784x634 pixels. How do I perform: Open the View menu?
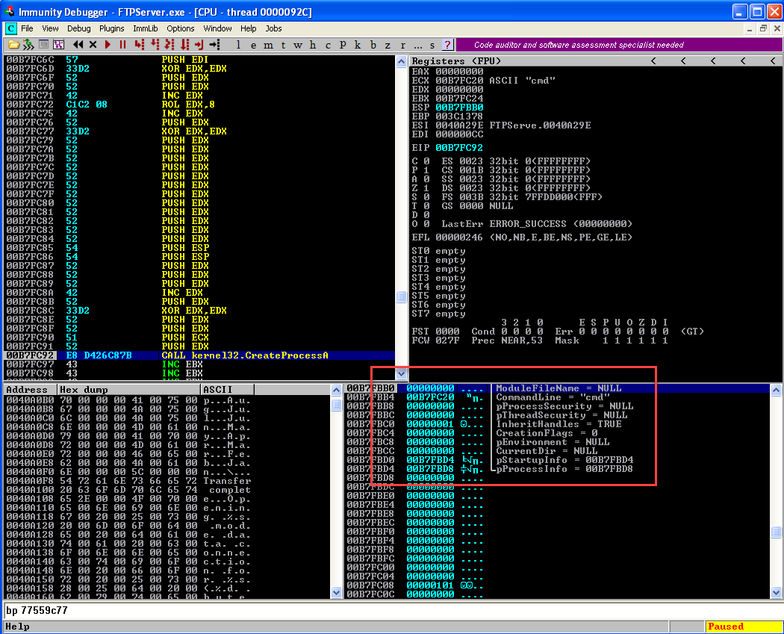(x=50, y=28)
